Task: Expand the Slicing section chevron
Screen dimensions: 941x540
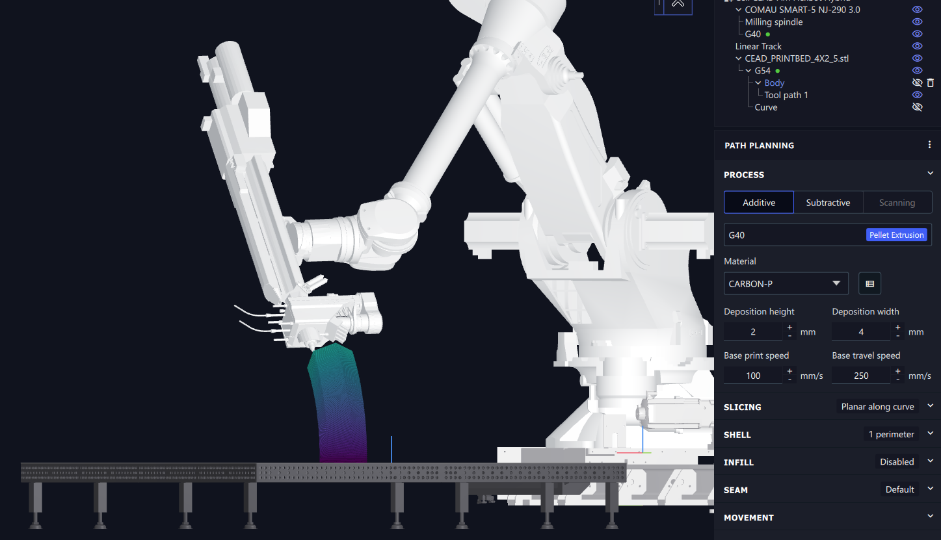Action: [x=930, y=406]
